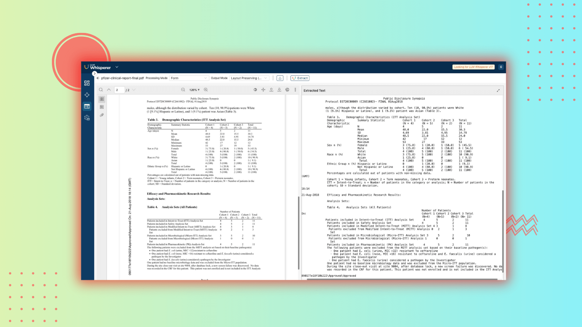Open the Processing Mode dropdown showing Form

(189, 78)
